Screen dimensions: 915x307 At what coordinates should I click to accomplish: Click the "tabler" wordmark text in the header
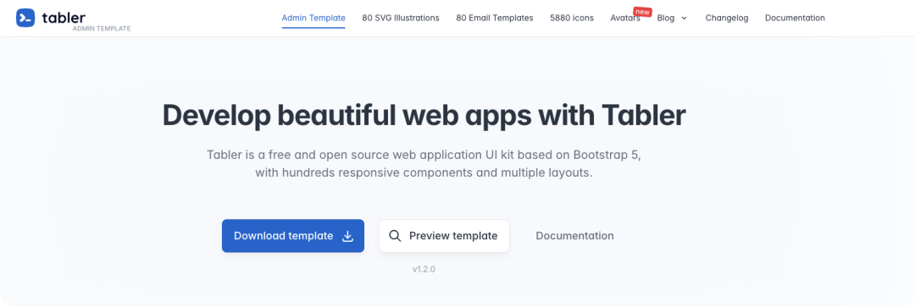(x=64, y=18)
